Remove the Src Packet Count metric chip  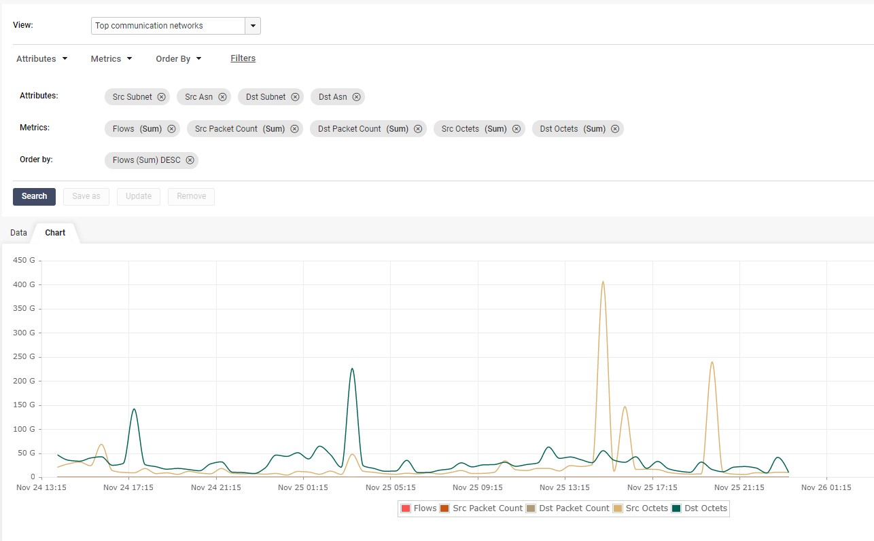(294, 129)
